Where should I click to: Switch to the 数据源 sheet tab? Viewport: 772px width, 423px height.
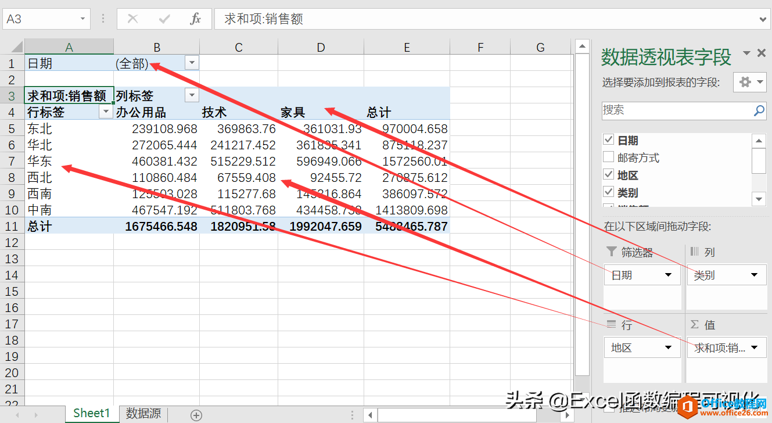(x=143, y=414)
